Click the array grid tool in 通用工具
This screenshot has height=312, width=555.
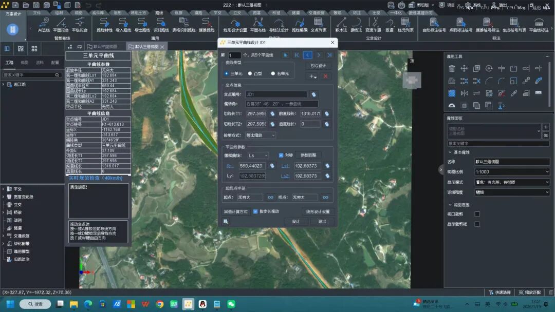tap(452, 93)
